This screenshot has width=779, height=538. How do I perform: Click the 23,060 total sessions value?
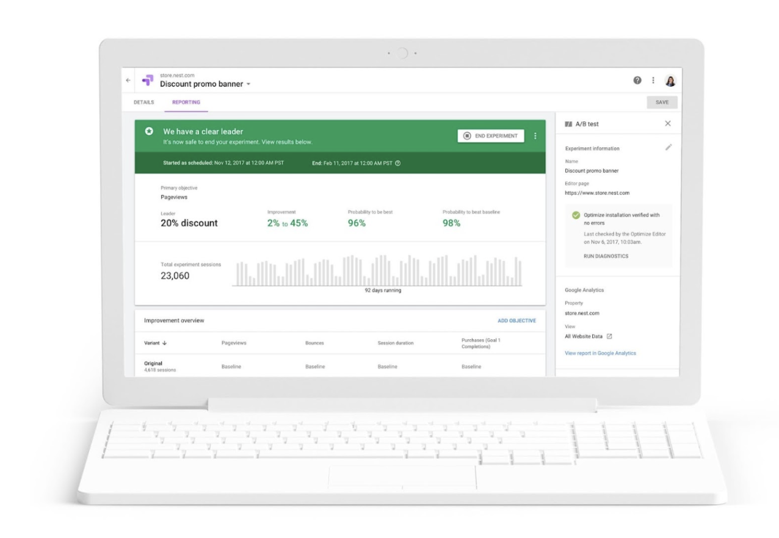[x=175, y=276]
